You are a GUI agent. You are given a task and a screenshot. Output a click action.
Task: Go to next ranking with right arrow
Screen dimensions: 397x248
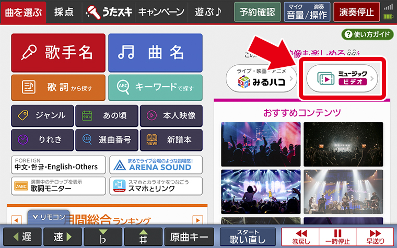(198, 220)
